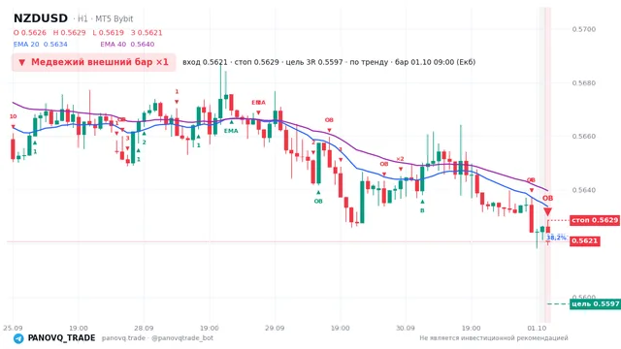Click the 38,2% retracement label
Screen dimensions: 621x349
pos(556,238)
